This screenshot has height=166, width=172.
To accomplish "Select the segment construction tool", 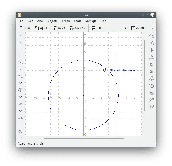I will click(x=21, y=76).
